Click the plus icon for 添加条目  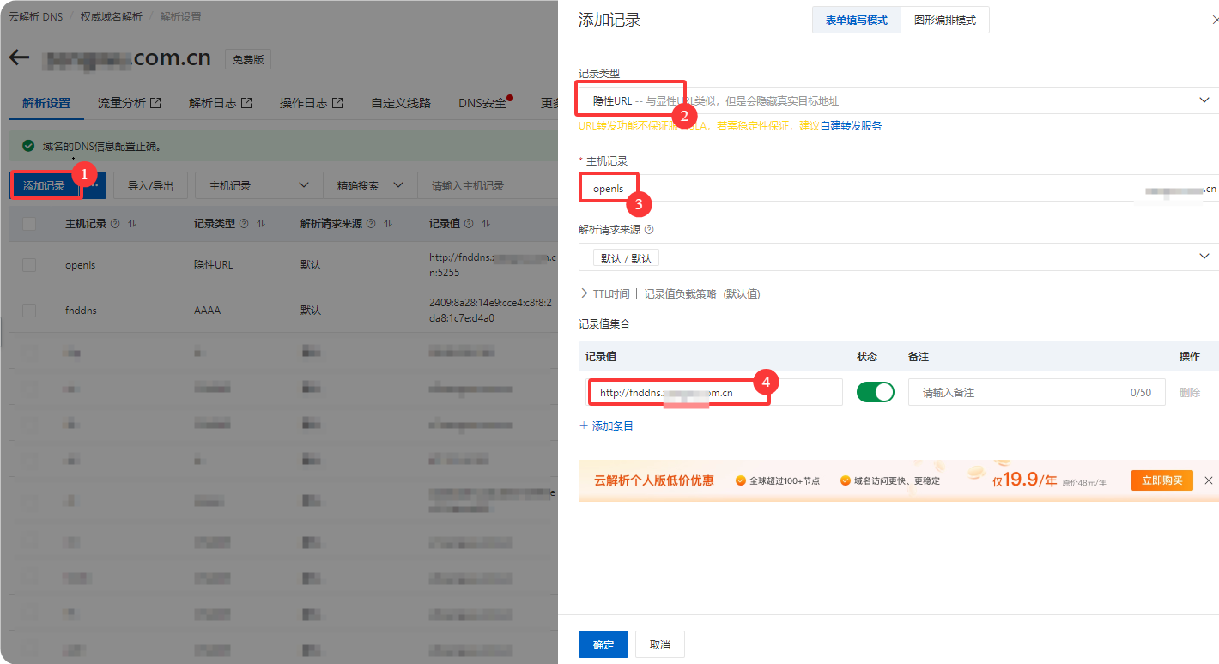[585, 426]
